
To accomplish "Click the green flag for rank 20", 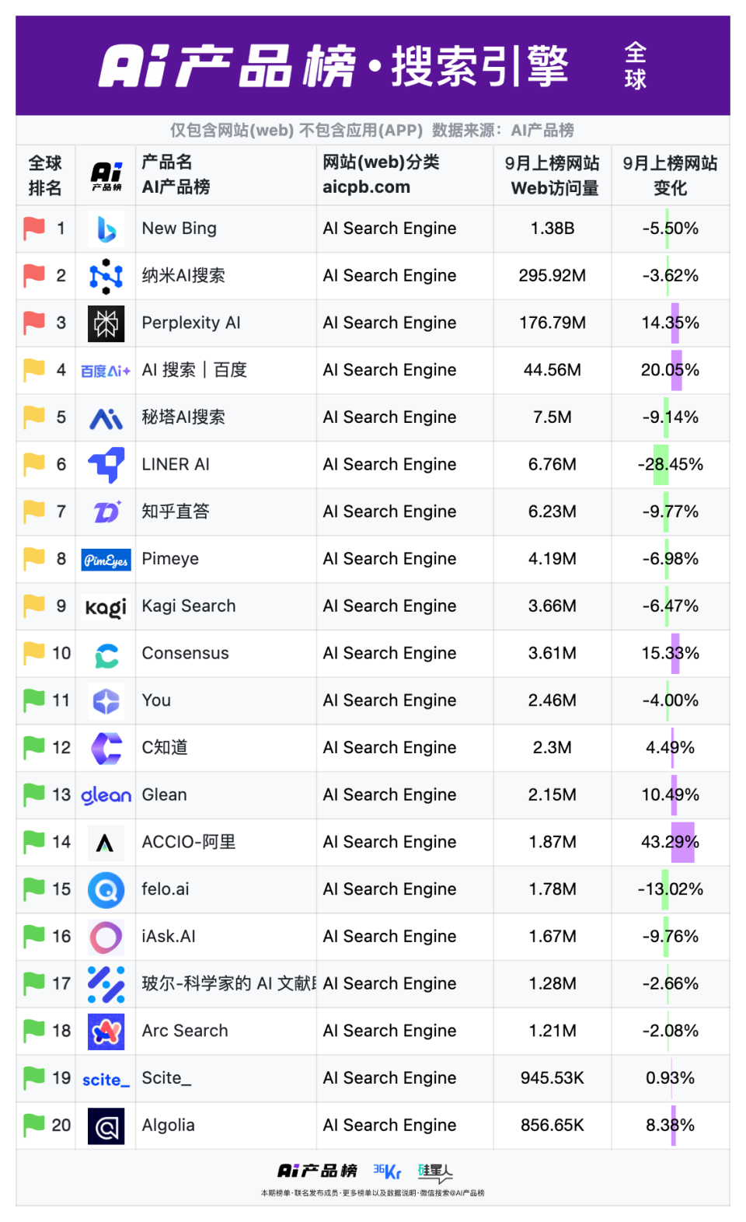I will [x=34, y=1125].
